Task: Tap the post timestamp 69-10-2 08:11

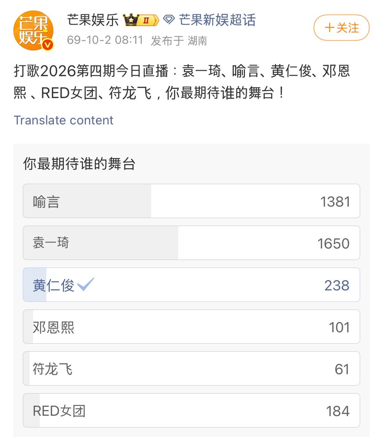Action: [105, 40]
